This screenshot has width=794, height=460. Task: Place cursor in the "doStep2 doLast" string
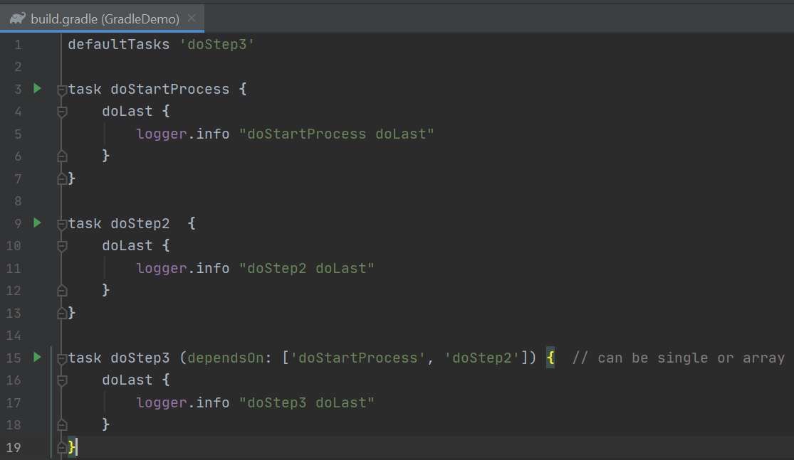point(306,268)
